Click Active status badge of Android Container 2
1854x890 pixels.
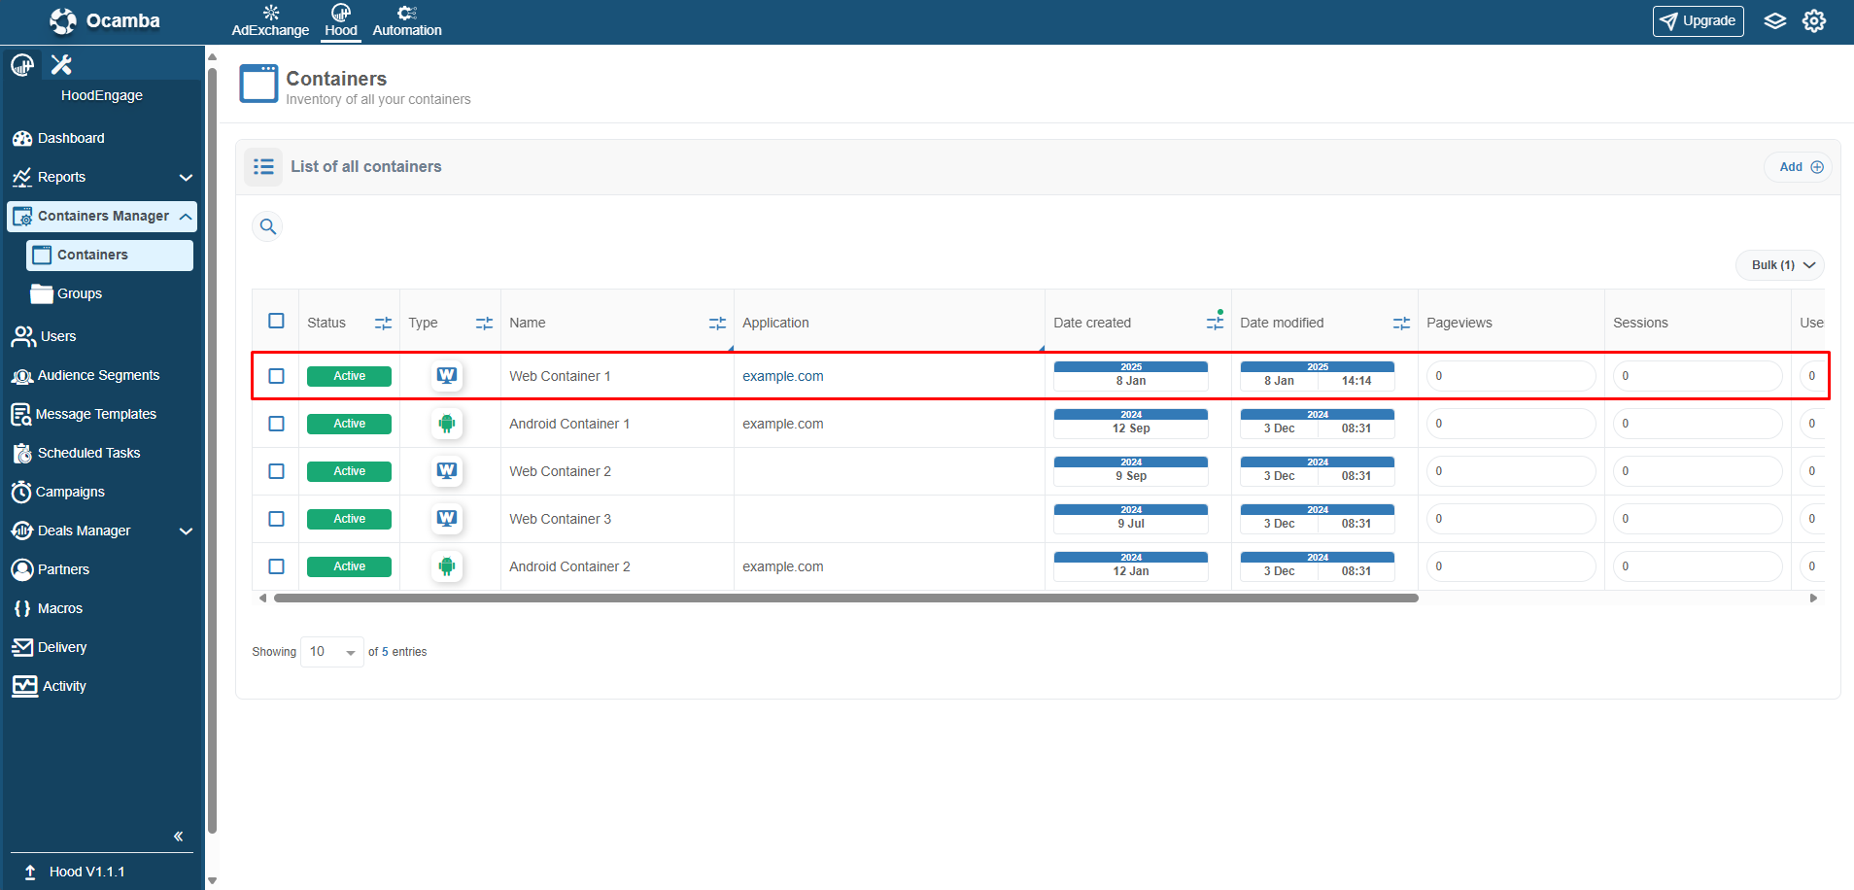(349, 566)
